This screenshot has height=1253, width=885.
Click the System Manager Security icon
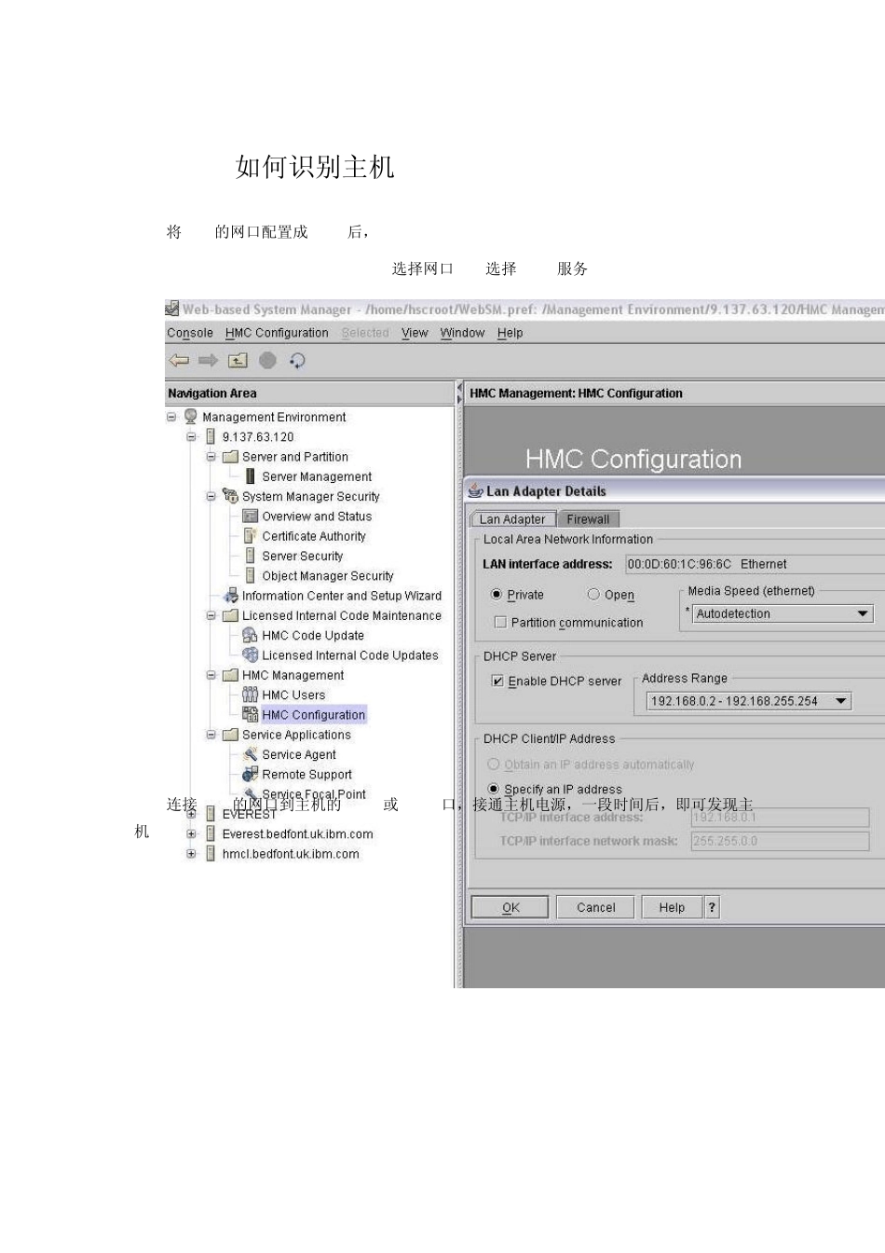click(x=230, y=496)
